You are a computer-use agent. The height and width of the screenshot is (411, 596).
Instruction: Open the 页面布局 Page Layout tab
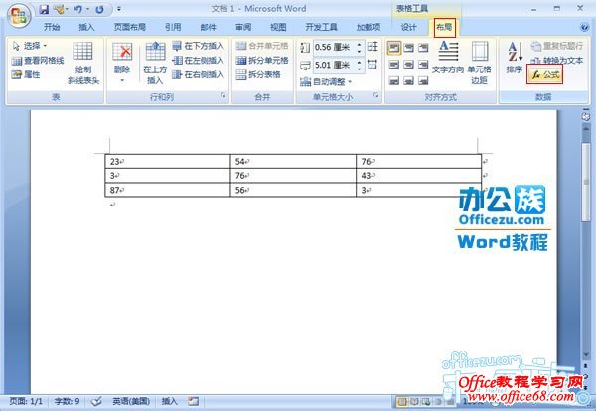coord(129,27)
